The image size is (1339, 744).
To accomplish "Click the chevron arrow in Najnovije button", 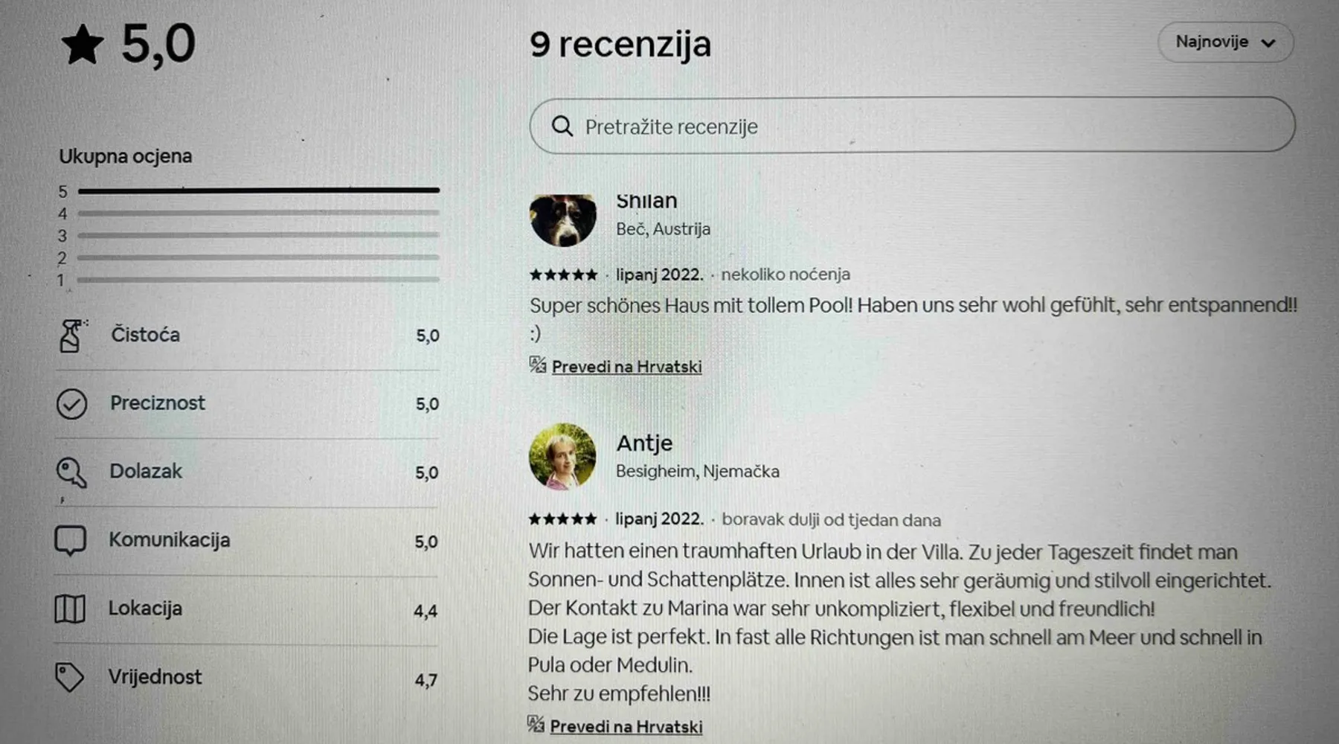I will 1268,43.
